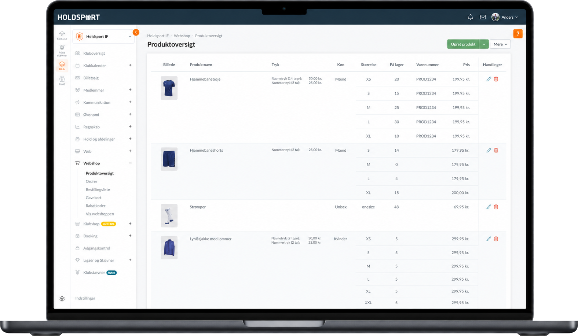Expand Web submenu plus sign
Screen dimensions: 578x336
pyautogui.click(x=130, y=151)
